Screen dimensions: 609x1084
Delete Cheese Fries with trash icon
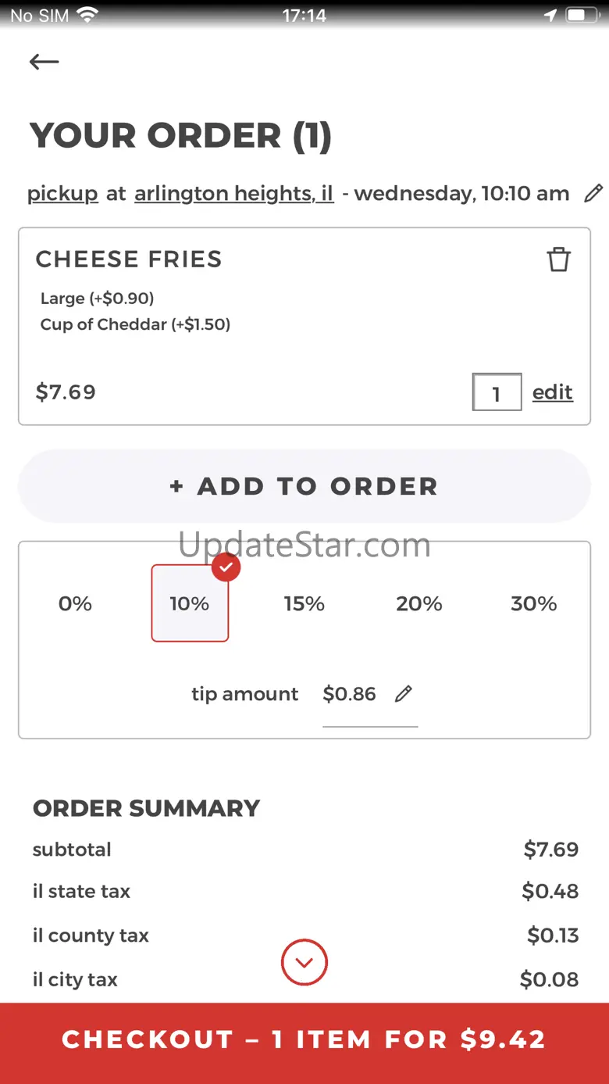coord(558,259)
